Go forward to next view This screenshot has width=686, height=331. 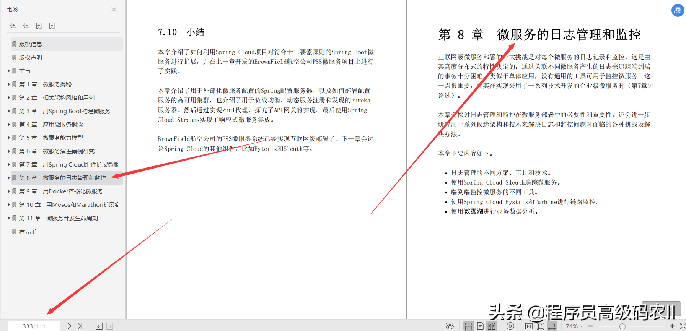coord(110,326)
